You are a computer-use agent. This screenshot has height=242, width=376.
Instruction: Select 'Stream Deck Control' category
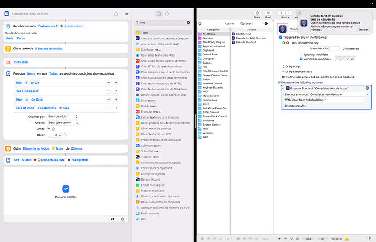(x=214, y=116)
